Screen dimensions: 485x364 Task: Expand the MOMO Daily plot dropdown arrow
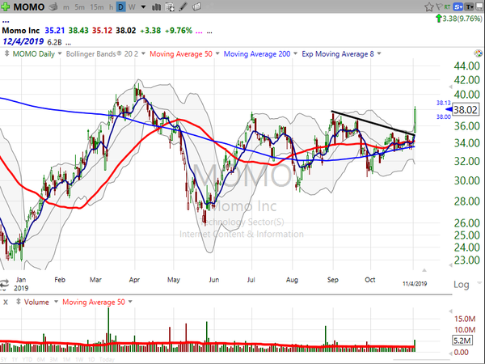click(60, 54)
